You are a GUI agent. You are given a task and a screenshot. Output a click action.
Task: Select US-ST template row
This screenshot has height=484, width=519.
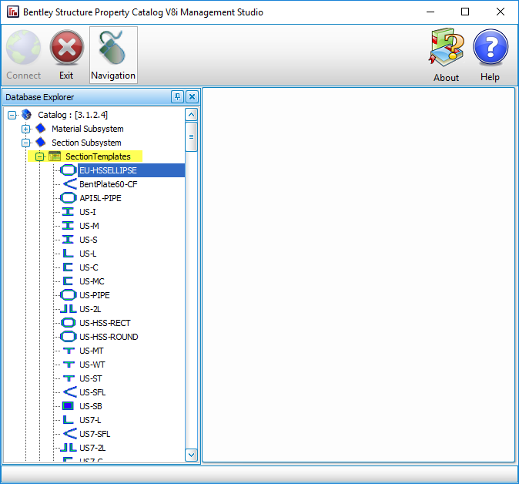[x=91, y=378]
